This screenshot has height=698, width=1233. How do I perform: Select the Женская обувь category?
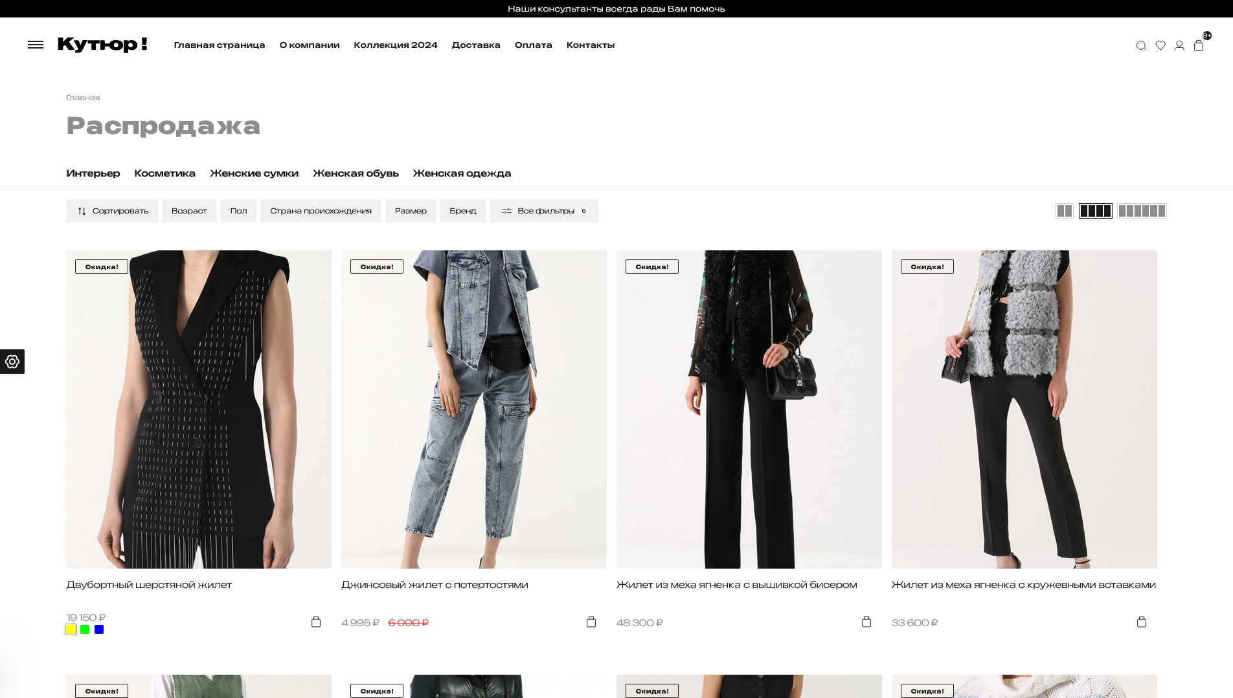(x=356, y=173)
